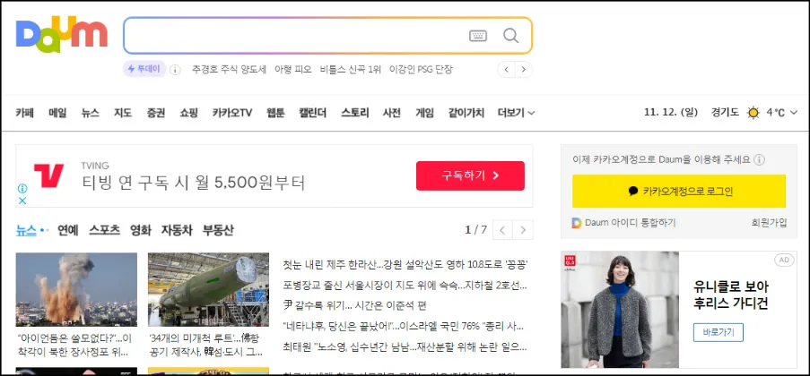Switch to the 연예 tab

click(67, 230)
